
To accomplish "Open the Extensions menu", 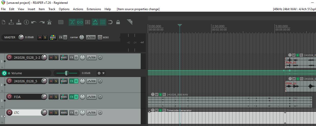I will (x=94, y=9).
